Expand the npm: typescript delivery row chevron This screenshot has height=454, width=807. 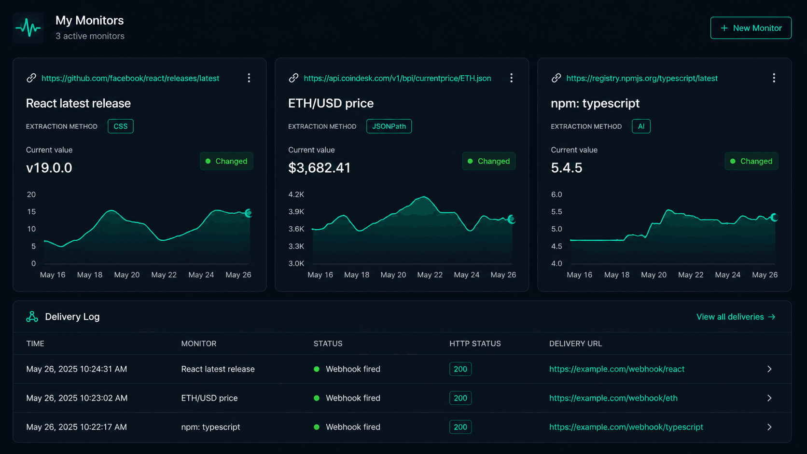pyautogui.click(x=769, y=427)
